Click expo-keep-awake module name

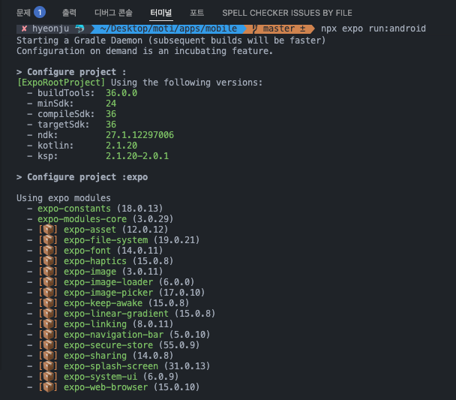pyautogui.click(x=103, y=303)
